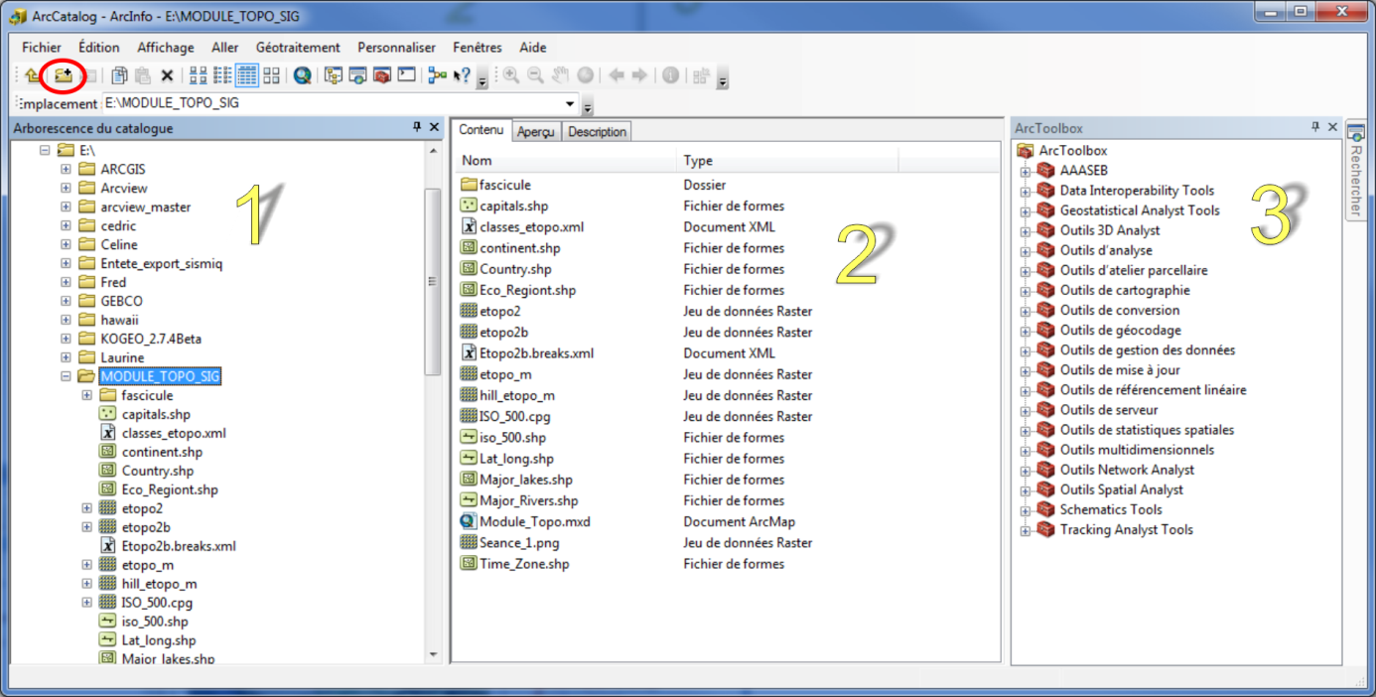The height and width of the screenshot is (697, 1376).
Task: Open the Search window toolbar icon
Action: click(357, 75)
